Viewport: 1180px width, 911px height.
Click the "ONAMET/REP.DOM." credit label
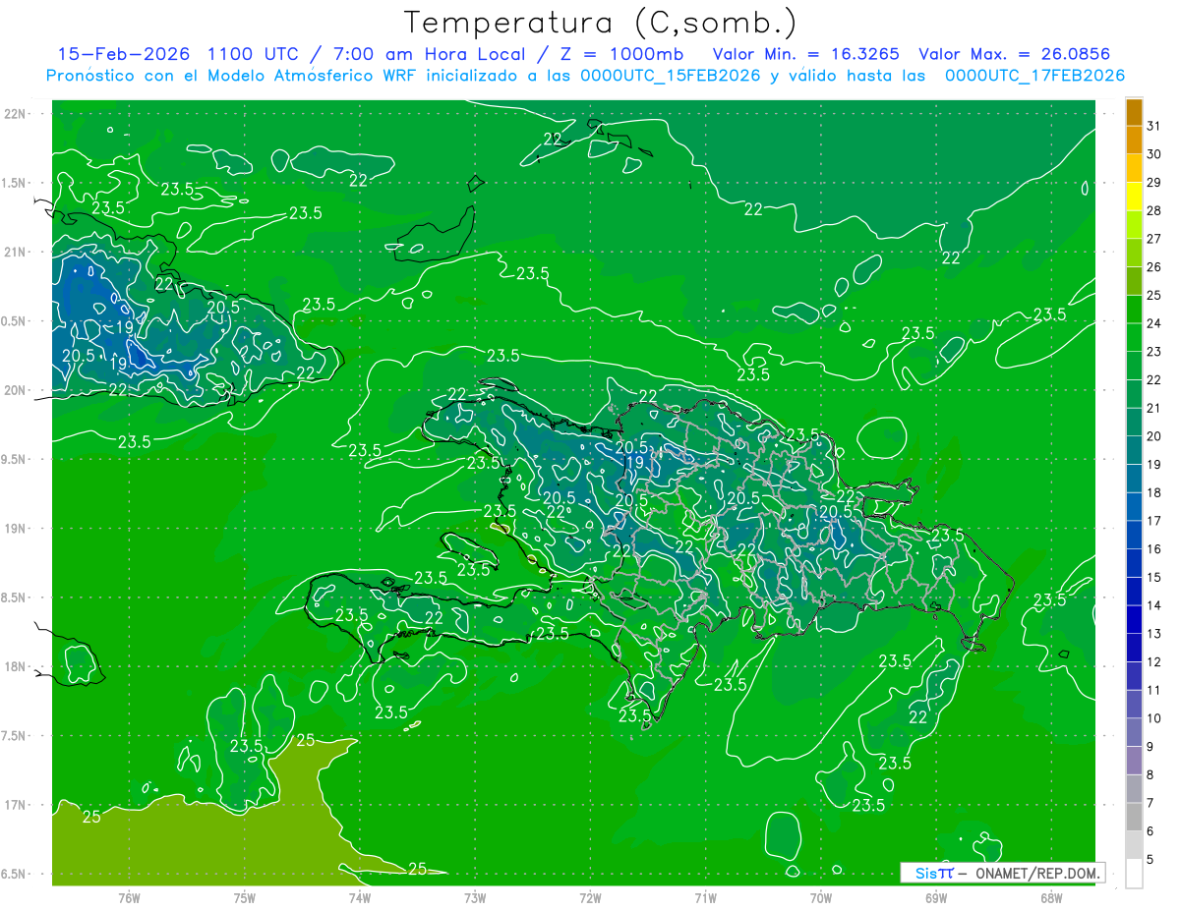[x=1036, y=873]
